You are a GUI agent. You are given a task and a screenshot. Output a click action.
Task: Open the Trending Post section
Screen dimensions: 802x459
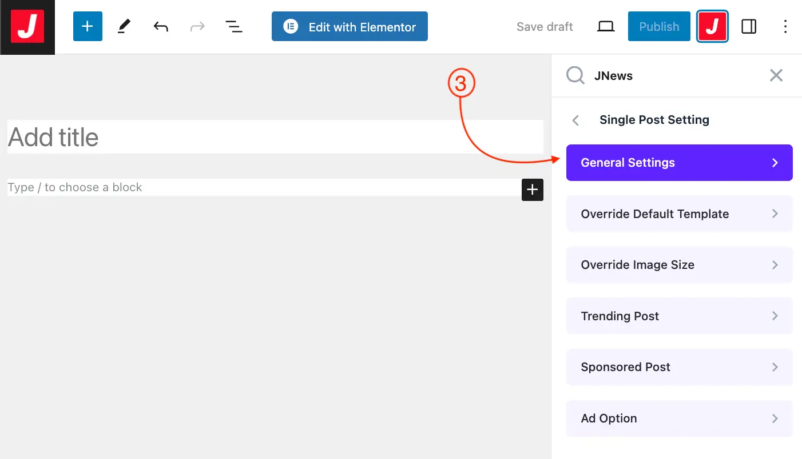tap(679, 316)
